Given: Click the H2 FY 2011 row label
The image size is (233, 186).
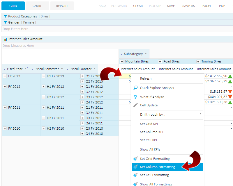Looking at the screenshot, I should 55,118.
